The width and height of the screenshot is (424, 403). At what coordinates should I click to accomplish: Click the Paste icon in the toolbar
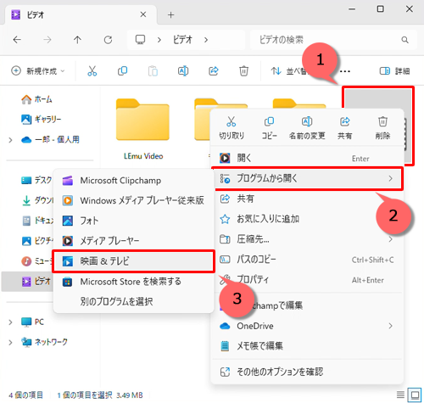[x=153, y=71]
